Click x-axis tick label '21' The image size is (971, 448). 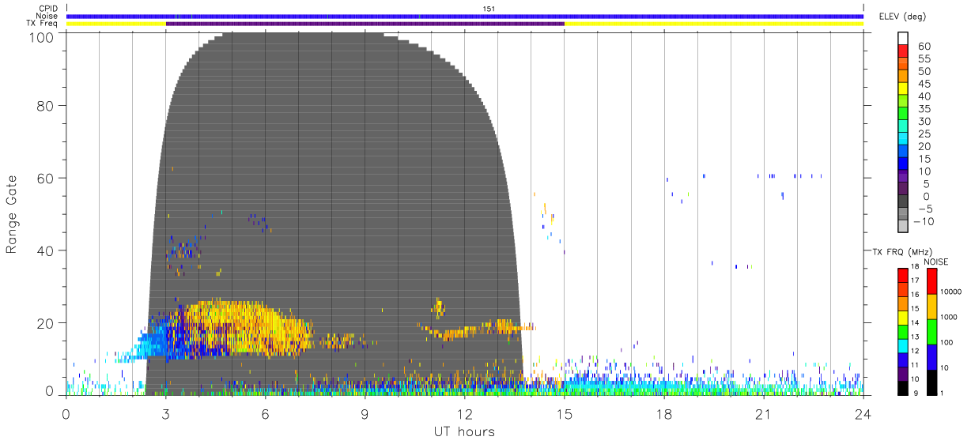click(x=764, y=414)
